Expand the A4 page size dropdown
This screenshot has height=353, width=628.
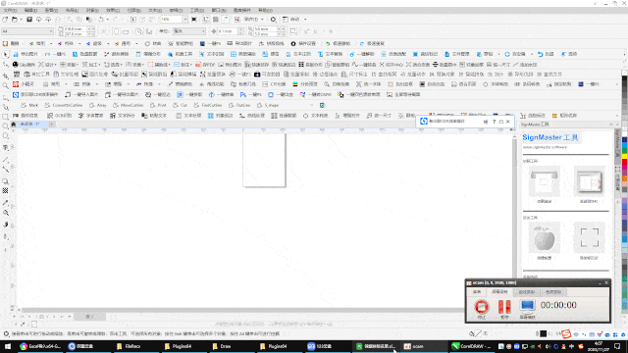51,31
